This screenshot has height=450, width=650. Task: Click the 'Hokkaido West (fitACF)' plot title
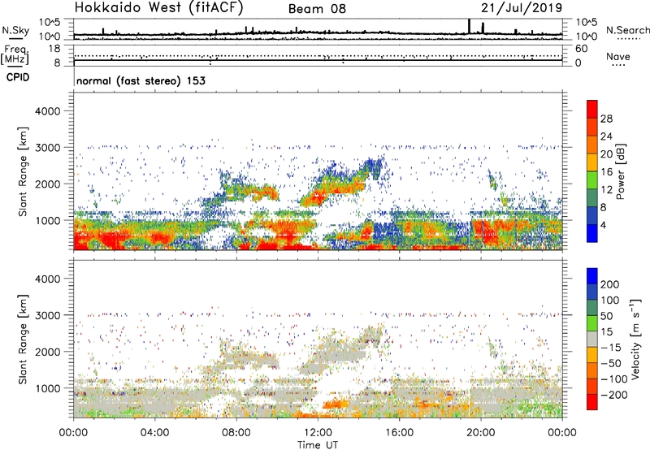point(158,8)
